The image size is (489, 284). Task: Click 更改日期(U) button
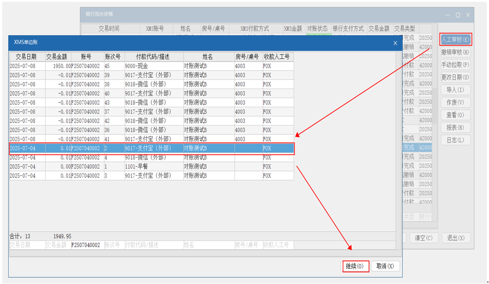455,77
